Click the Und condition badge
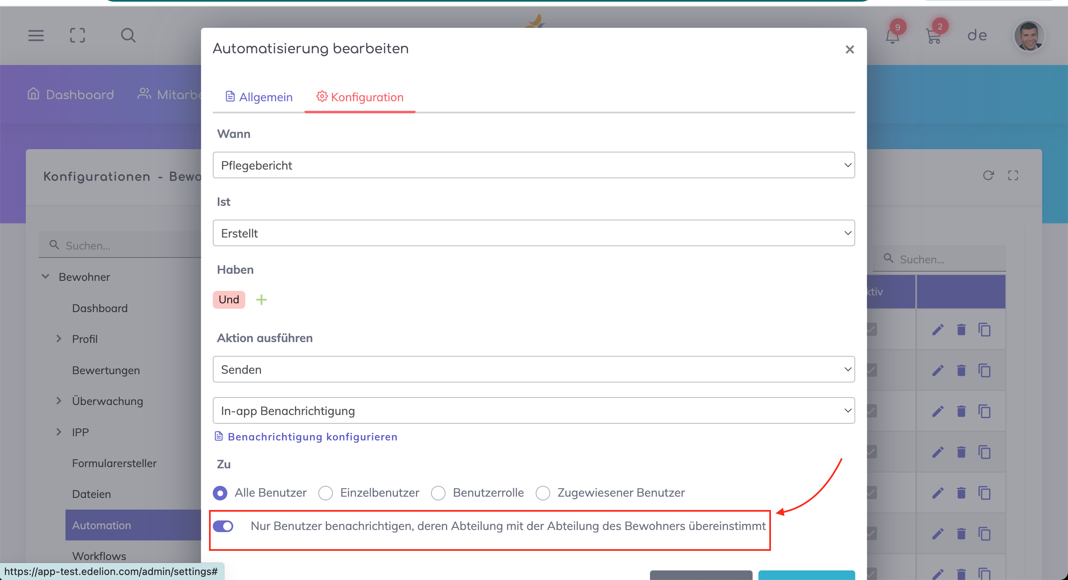 point(229,300)
